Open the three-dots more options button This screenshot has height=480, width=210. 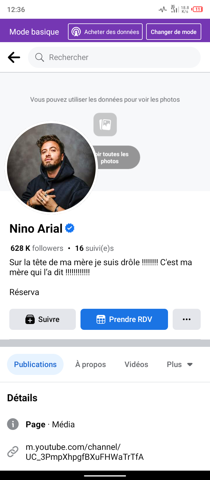pyautogui.click(x=186, y=319)
